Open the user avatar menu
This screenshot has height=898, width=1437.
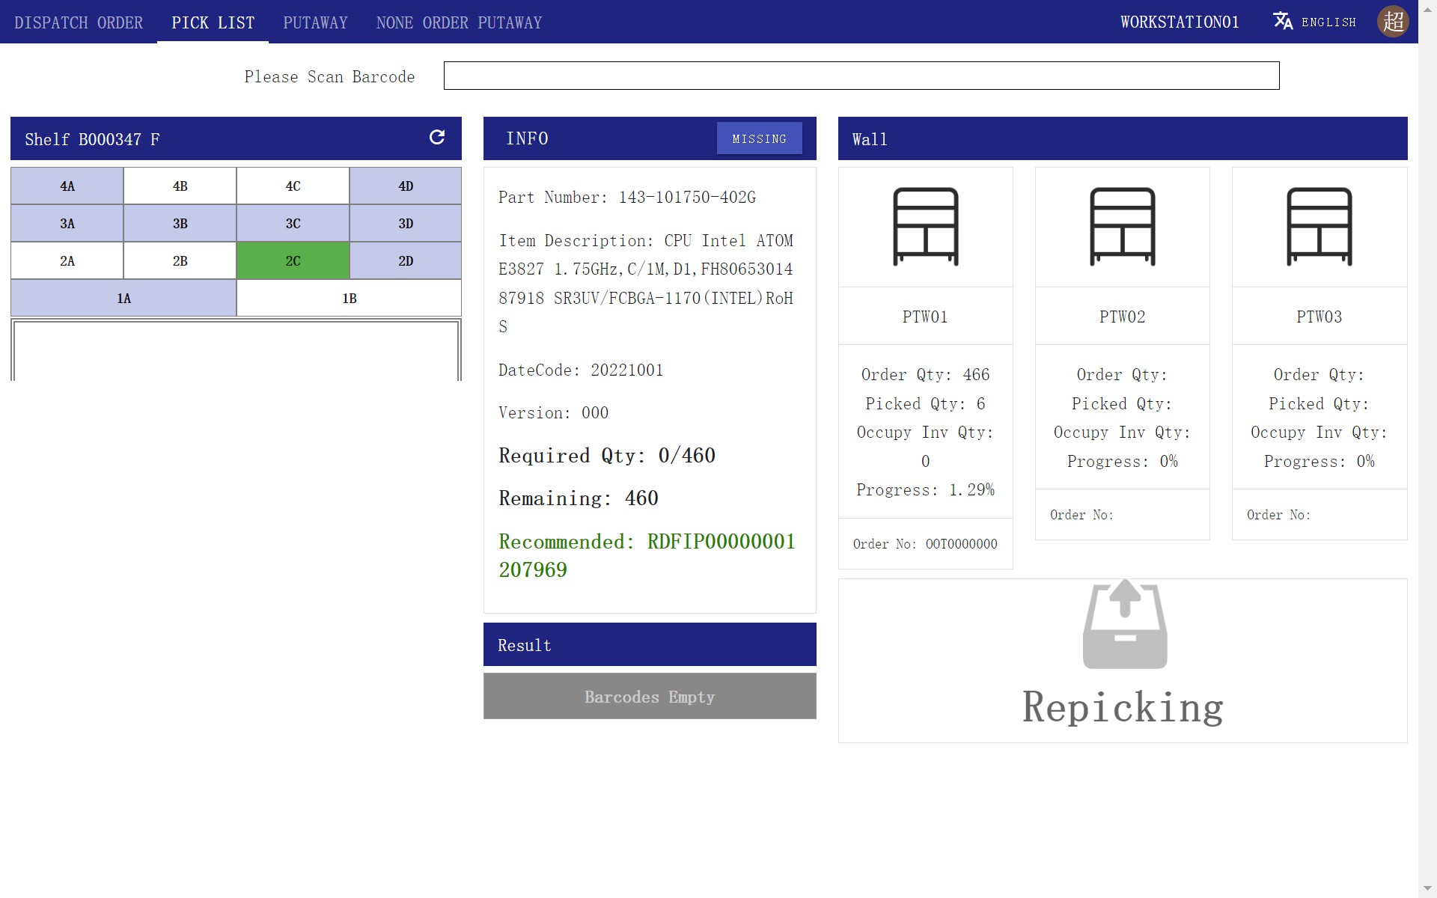pos(1393,21)
